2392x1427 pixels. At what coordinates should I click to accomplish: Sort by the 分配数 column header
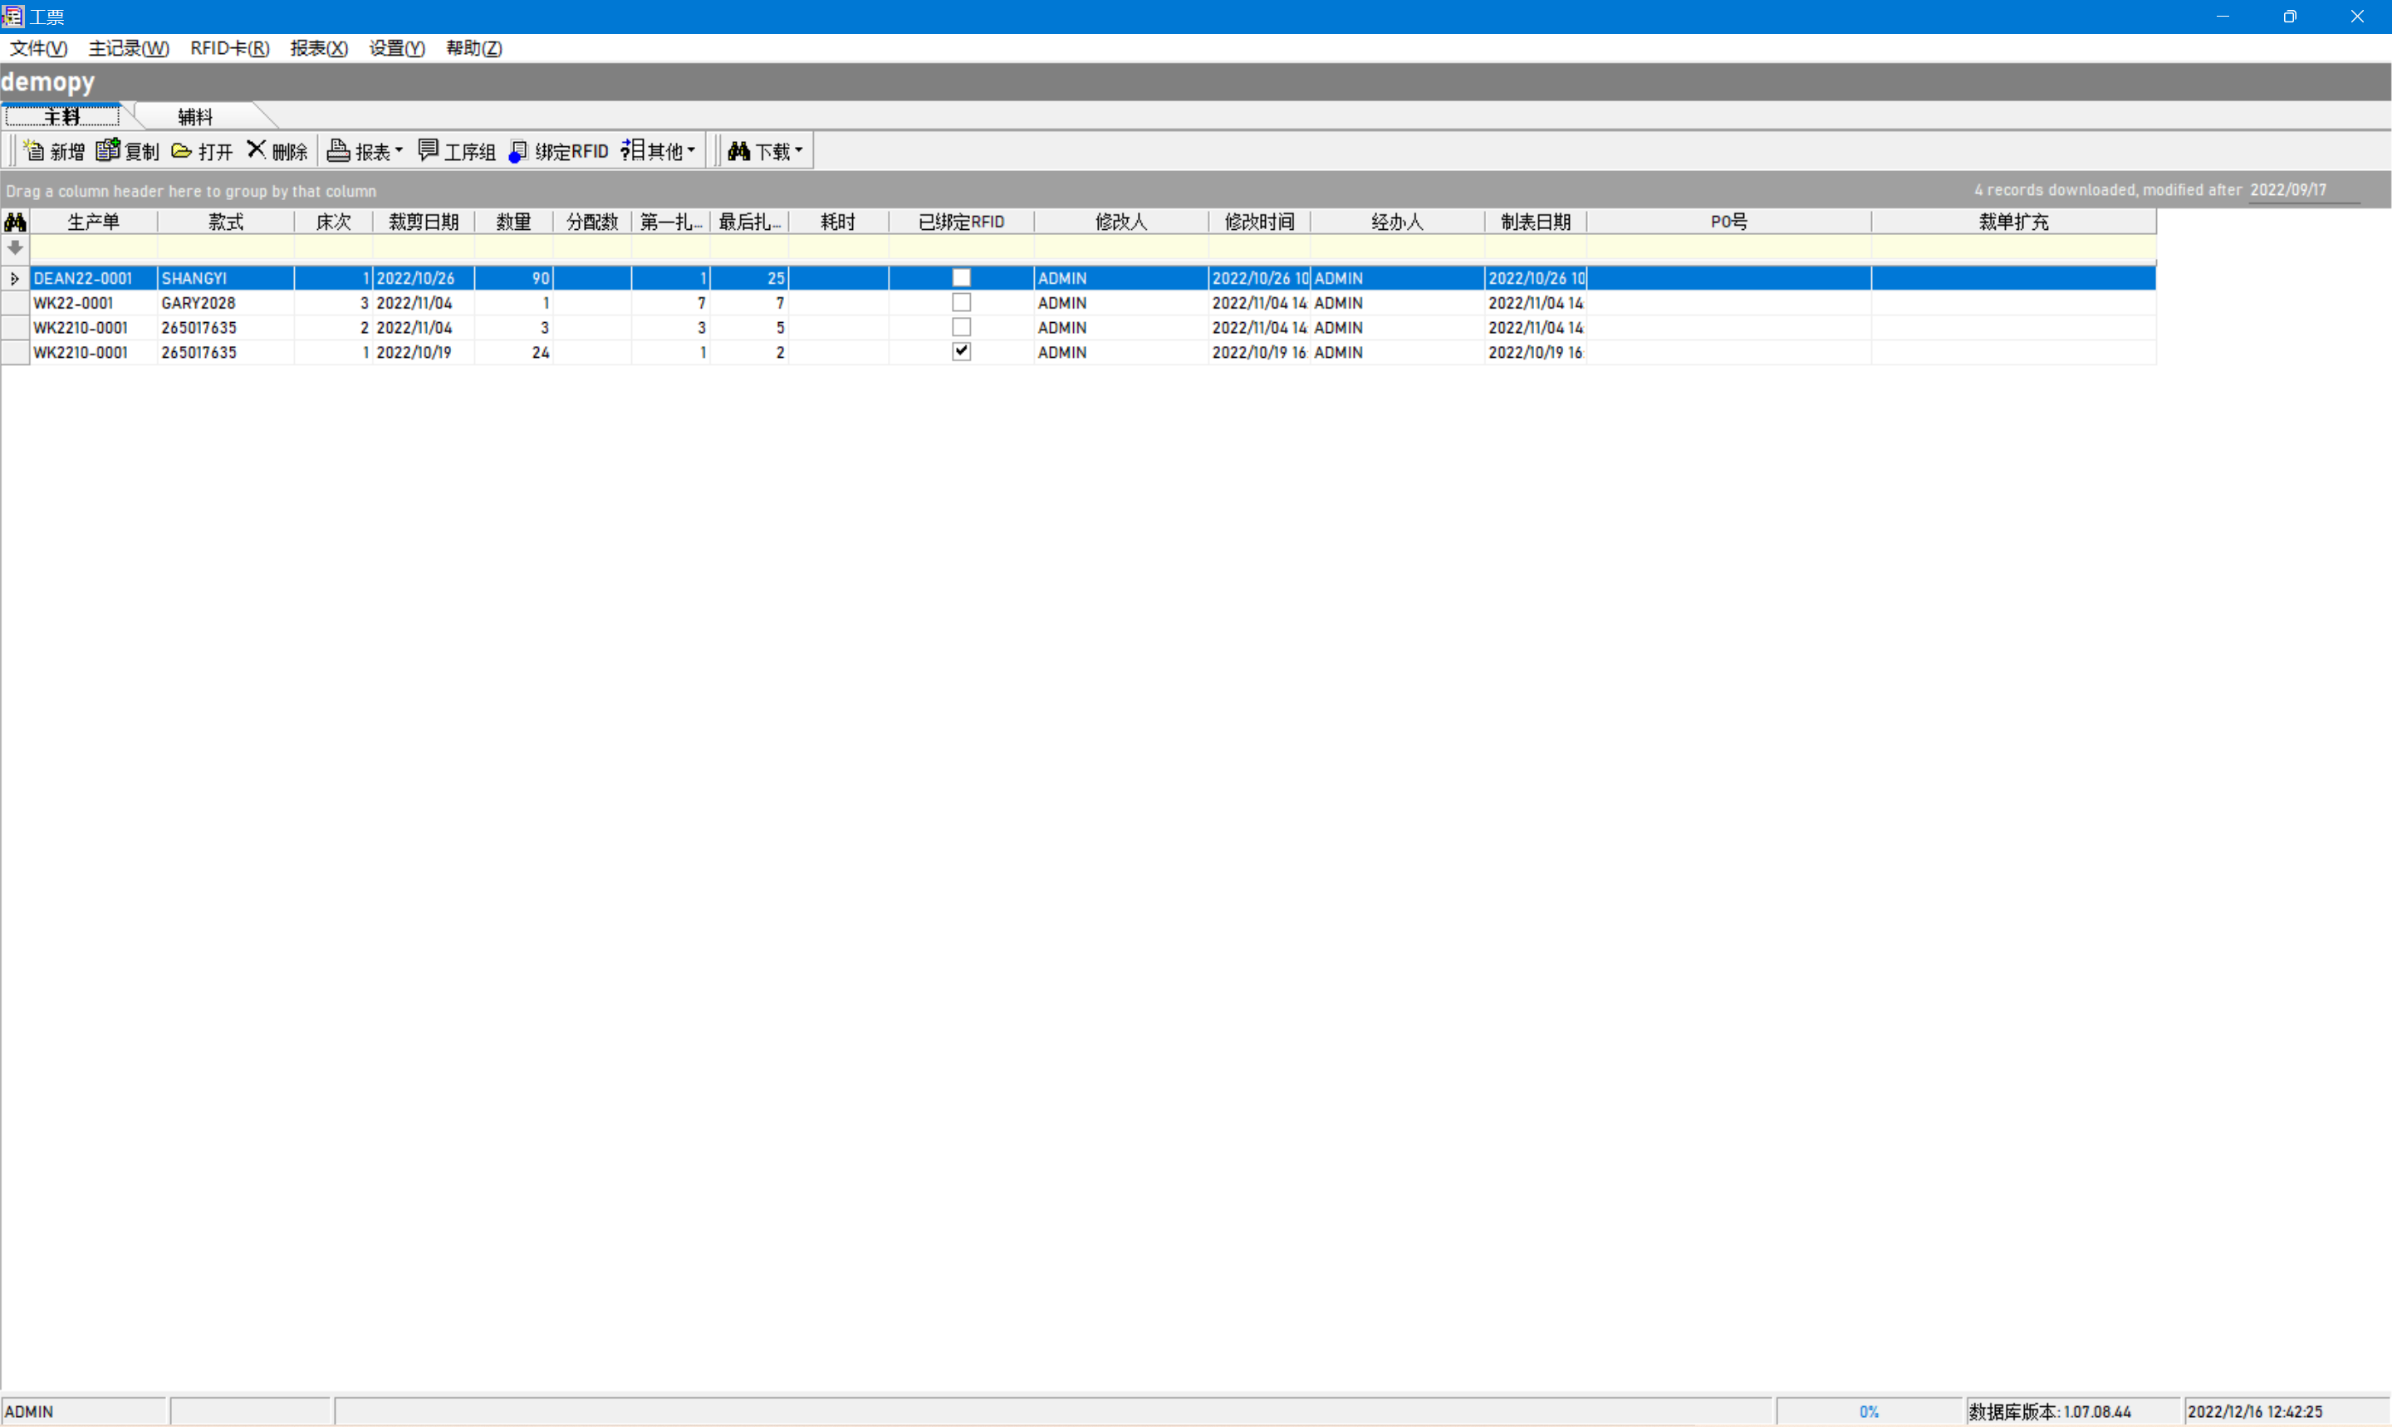coord(592,222)
